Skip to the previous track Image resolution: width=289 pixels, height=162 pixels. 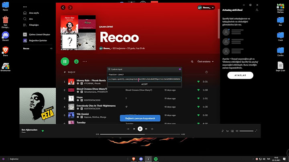click(x=134, y=129)
